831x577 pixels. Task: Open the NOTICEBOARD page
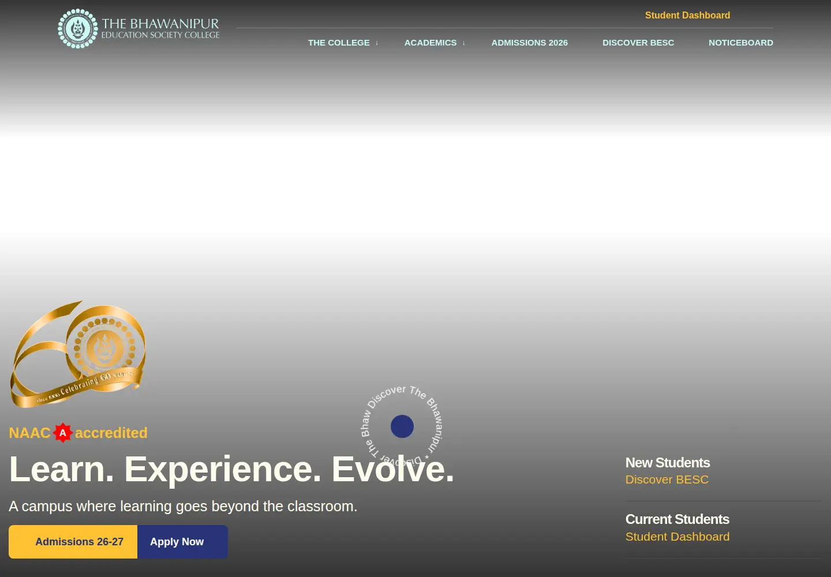741,43
